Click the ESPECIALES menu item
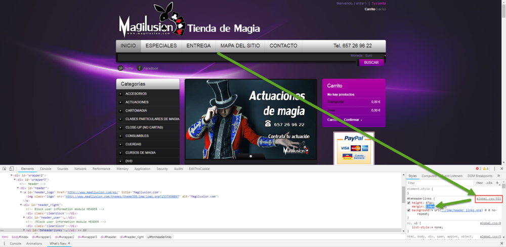Viewport: 506px width, 247px height. (x=161, y=46)
